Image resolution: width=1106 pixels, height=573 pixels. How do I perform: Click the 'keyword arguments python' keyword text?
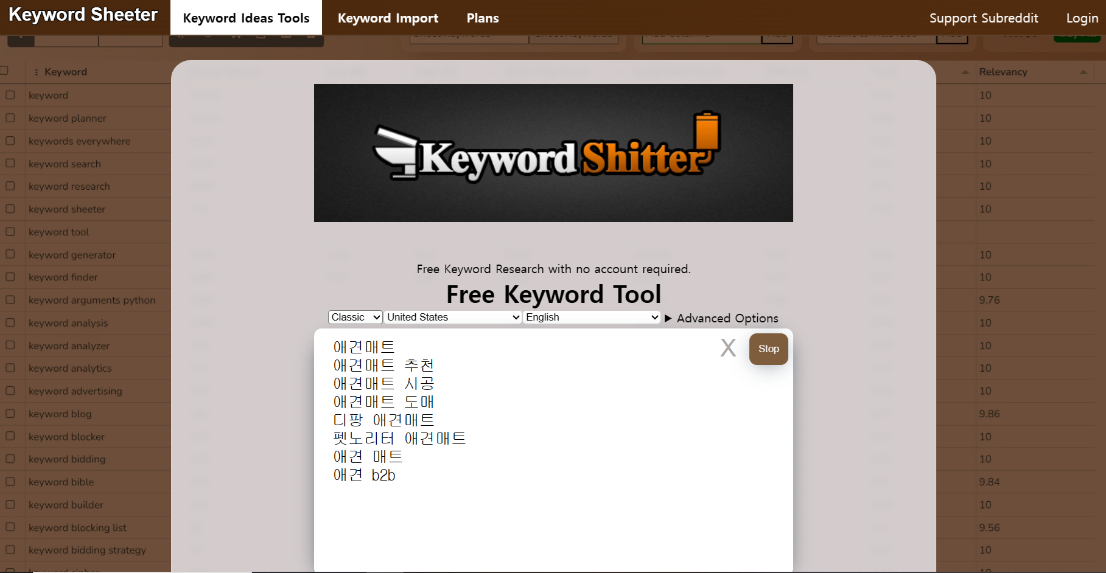(x=92, y=300)
